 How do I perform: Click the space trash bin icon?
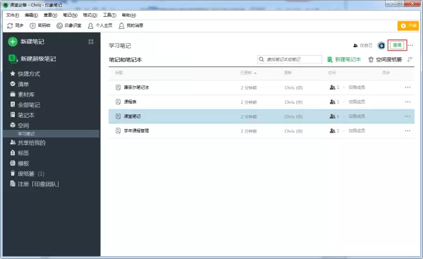[371, 59]
